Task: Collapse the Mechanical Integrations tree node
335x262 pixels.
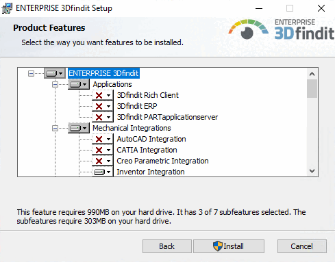Action: coord(55,128)
